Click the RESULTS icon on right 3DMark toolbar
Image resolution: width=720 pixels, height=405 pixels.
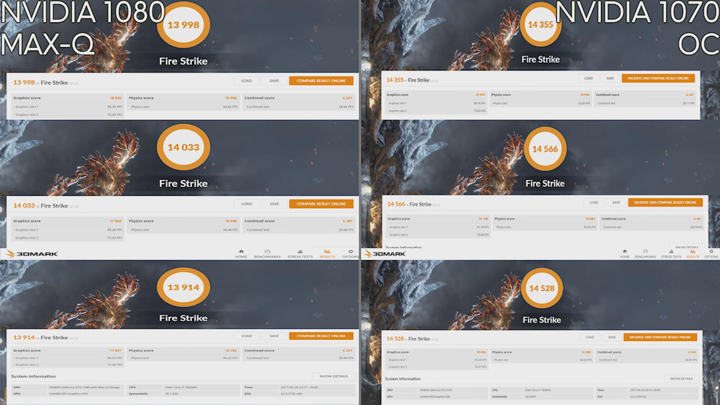click(692, 253)
